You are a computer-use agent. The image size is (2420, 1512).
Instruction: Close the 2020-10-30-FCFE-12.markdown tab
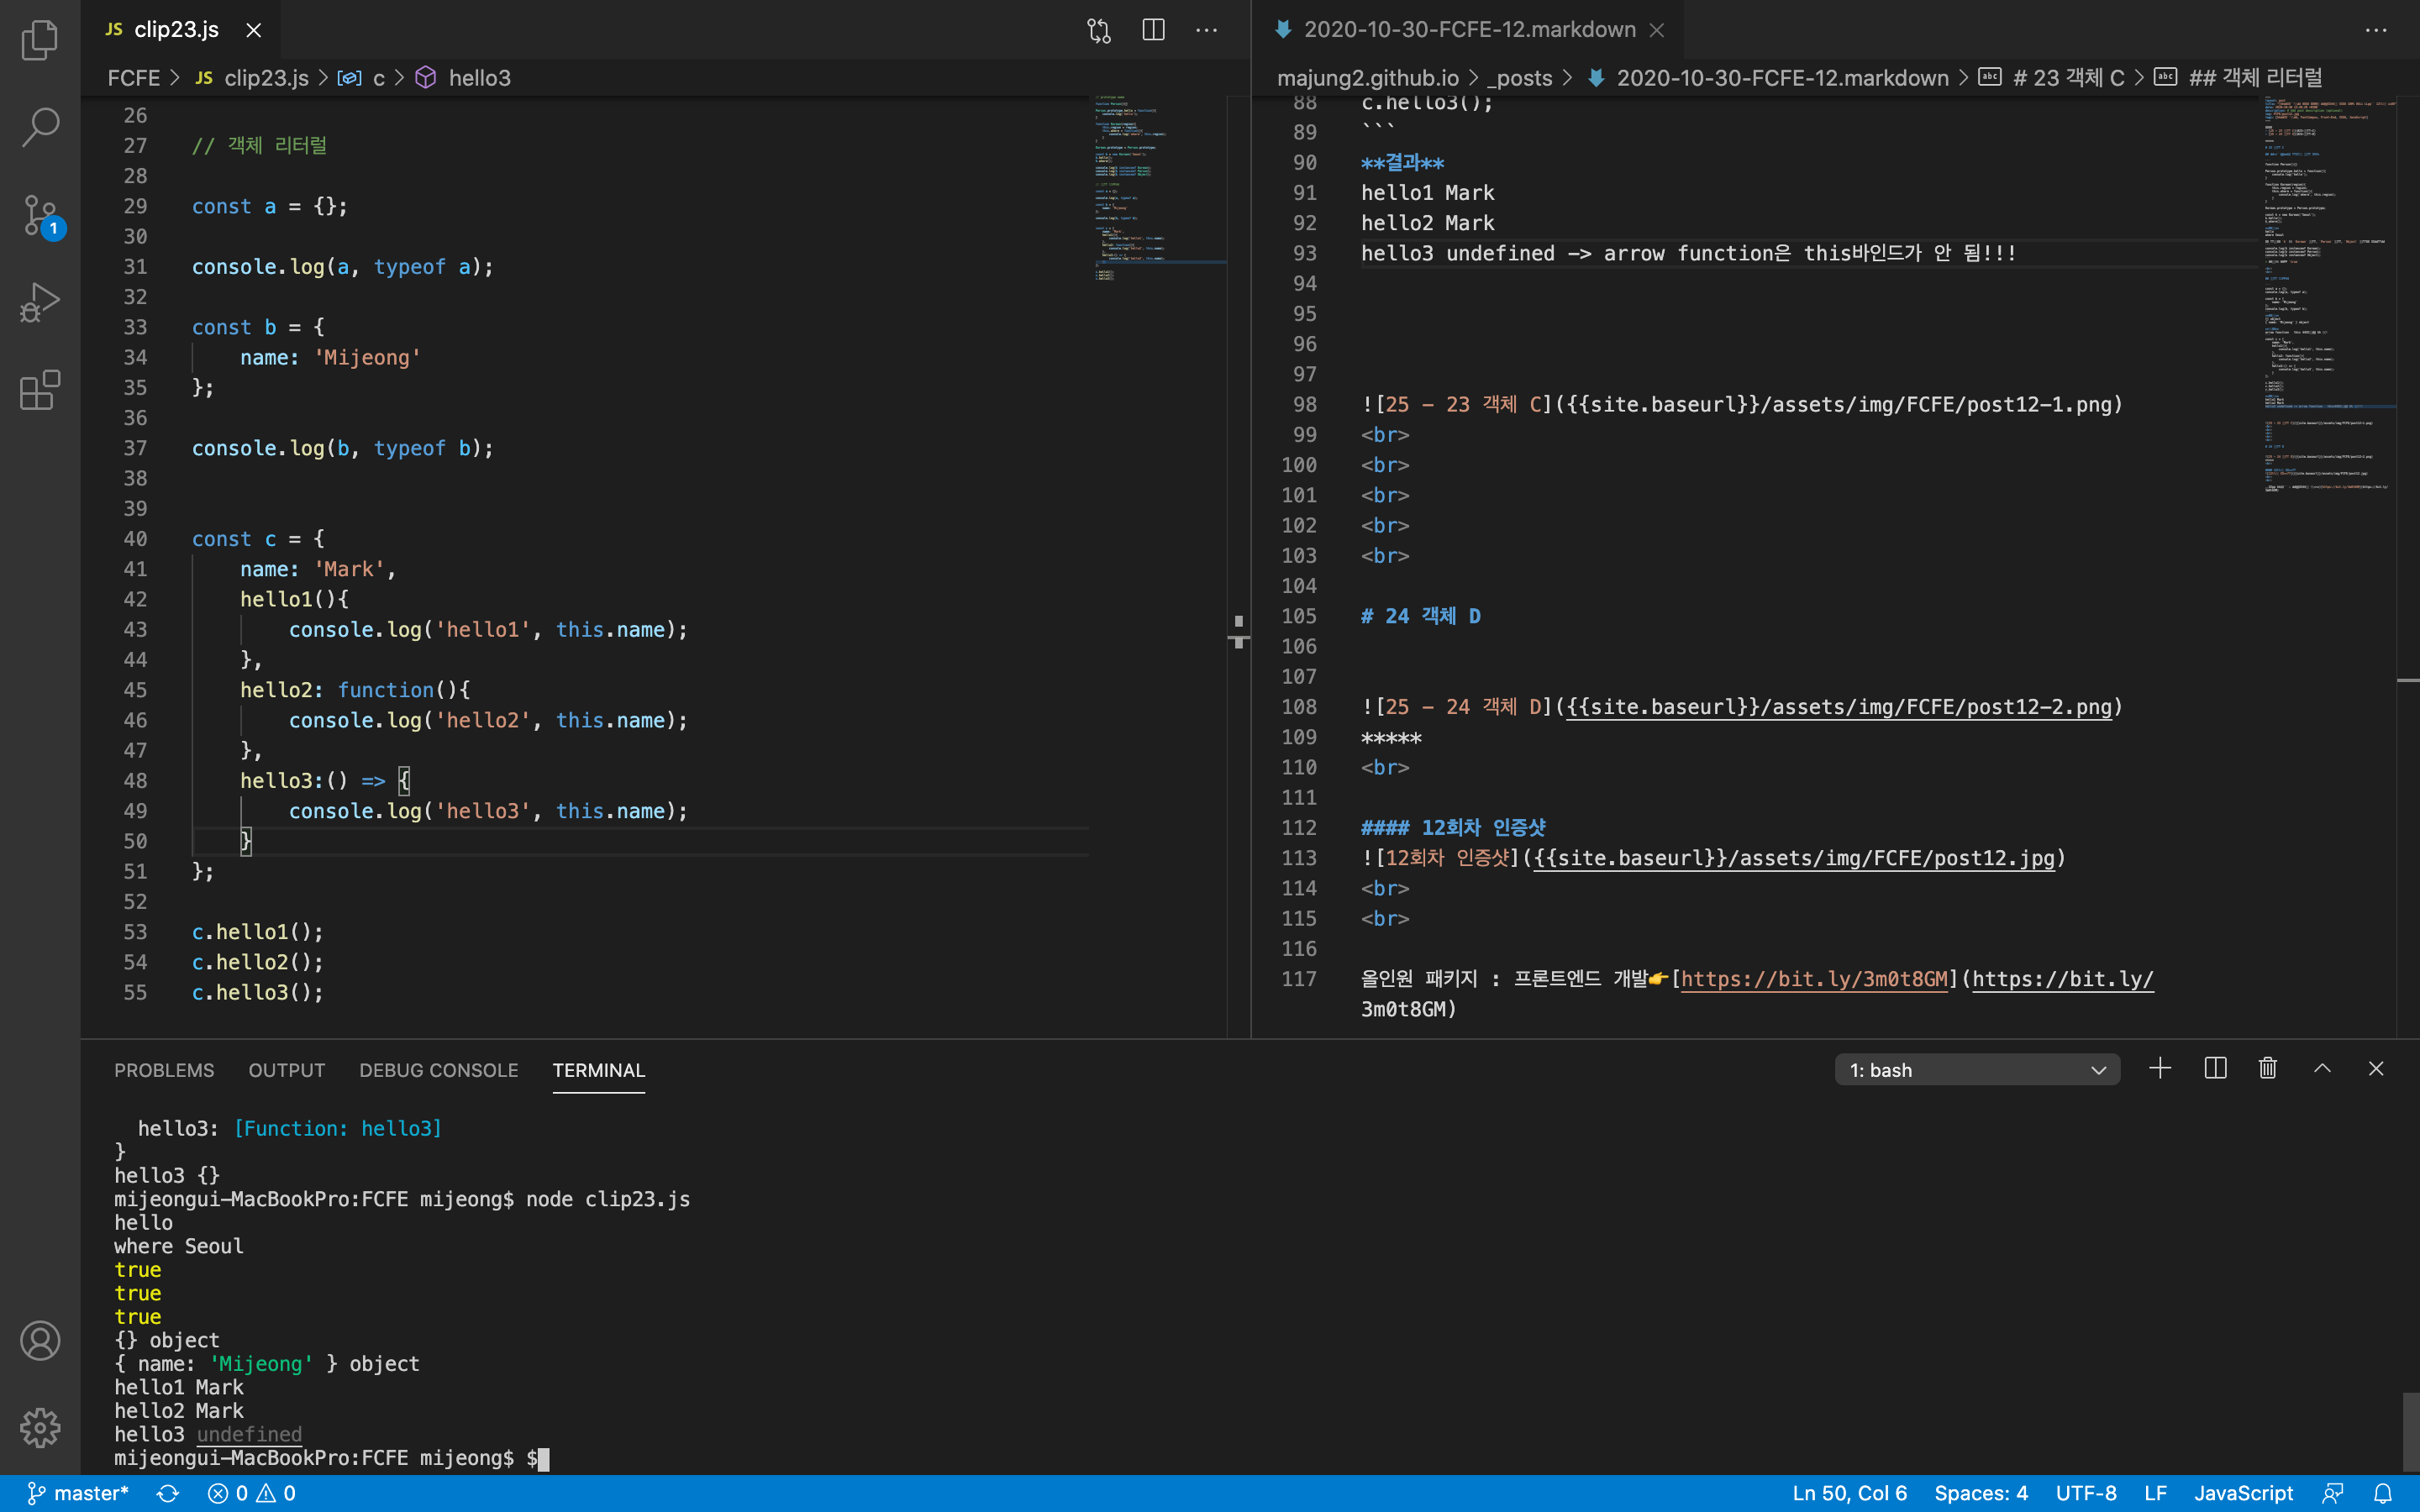click(1657, 30)
